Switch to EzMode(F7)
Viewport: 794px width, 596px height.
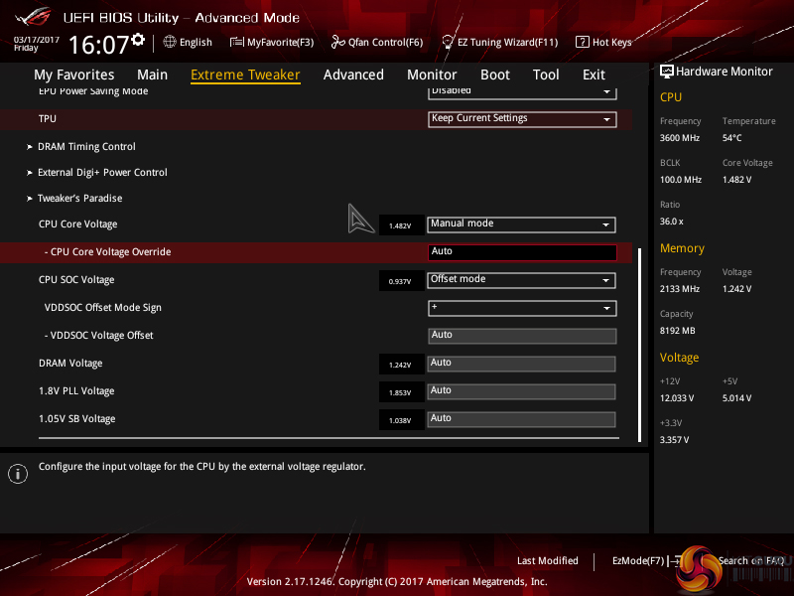638,561
